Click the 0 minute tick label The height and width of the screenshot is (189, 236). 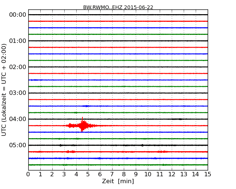click(28, 174)
